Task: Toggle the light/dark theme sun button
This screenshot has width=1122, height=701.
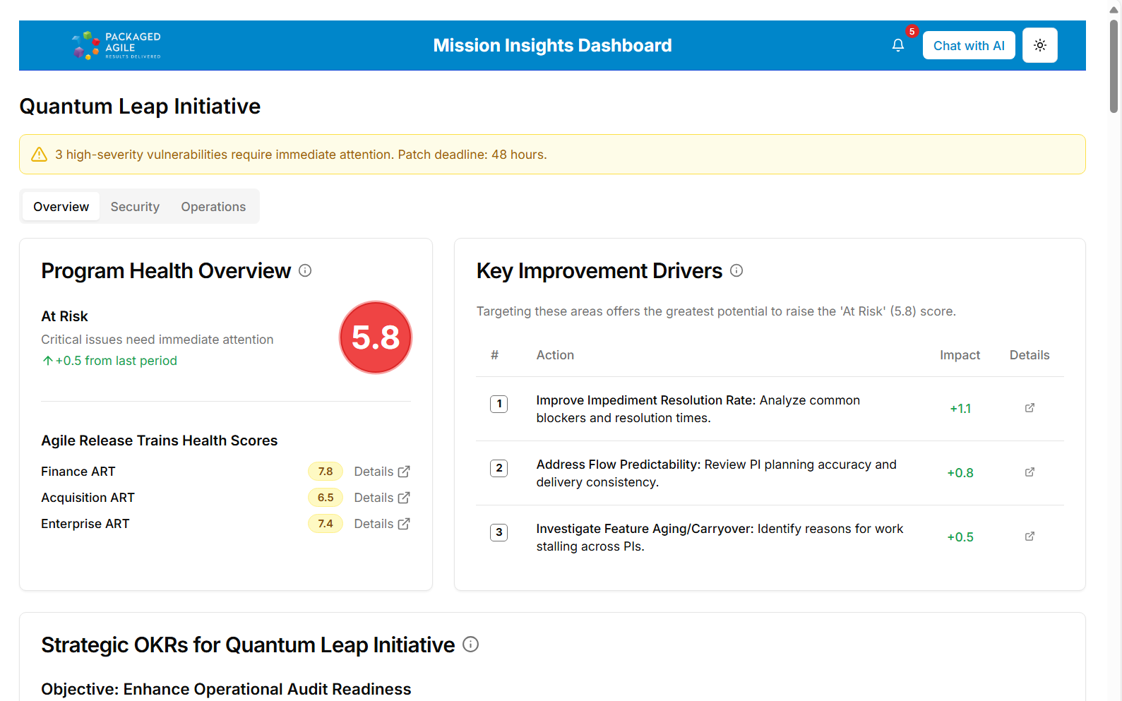Action: pyautogui.click(x=1039, y=45)
